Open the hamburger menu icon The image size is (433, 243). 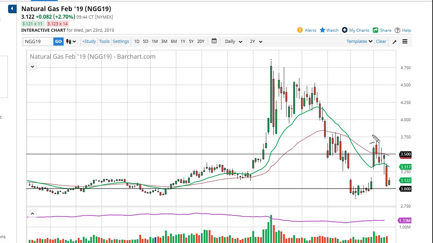pyautogui.click(x=405, y=42)
